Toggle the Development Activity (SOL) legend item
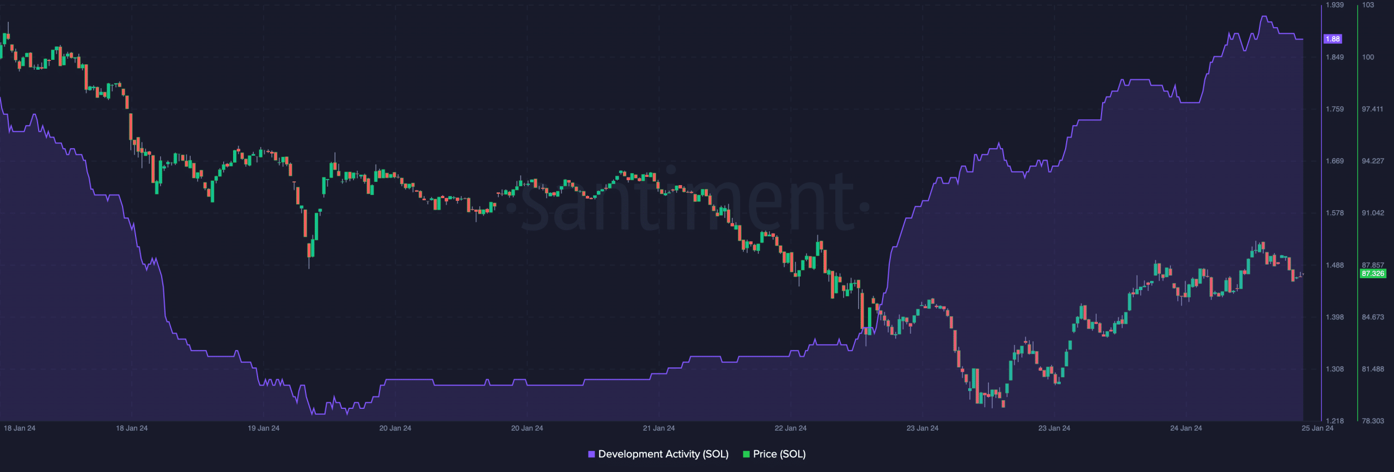Image resolution: width=1394 pixels, height=472 pixels. [x=658, y=454]
